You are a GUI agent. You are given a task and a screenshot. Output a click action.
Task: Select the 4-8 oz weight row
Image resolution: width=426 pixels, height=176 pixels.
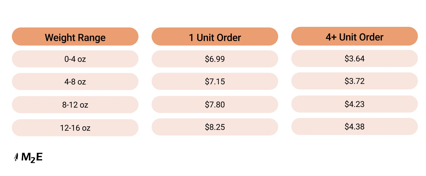[x=75, y=82]
